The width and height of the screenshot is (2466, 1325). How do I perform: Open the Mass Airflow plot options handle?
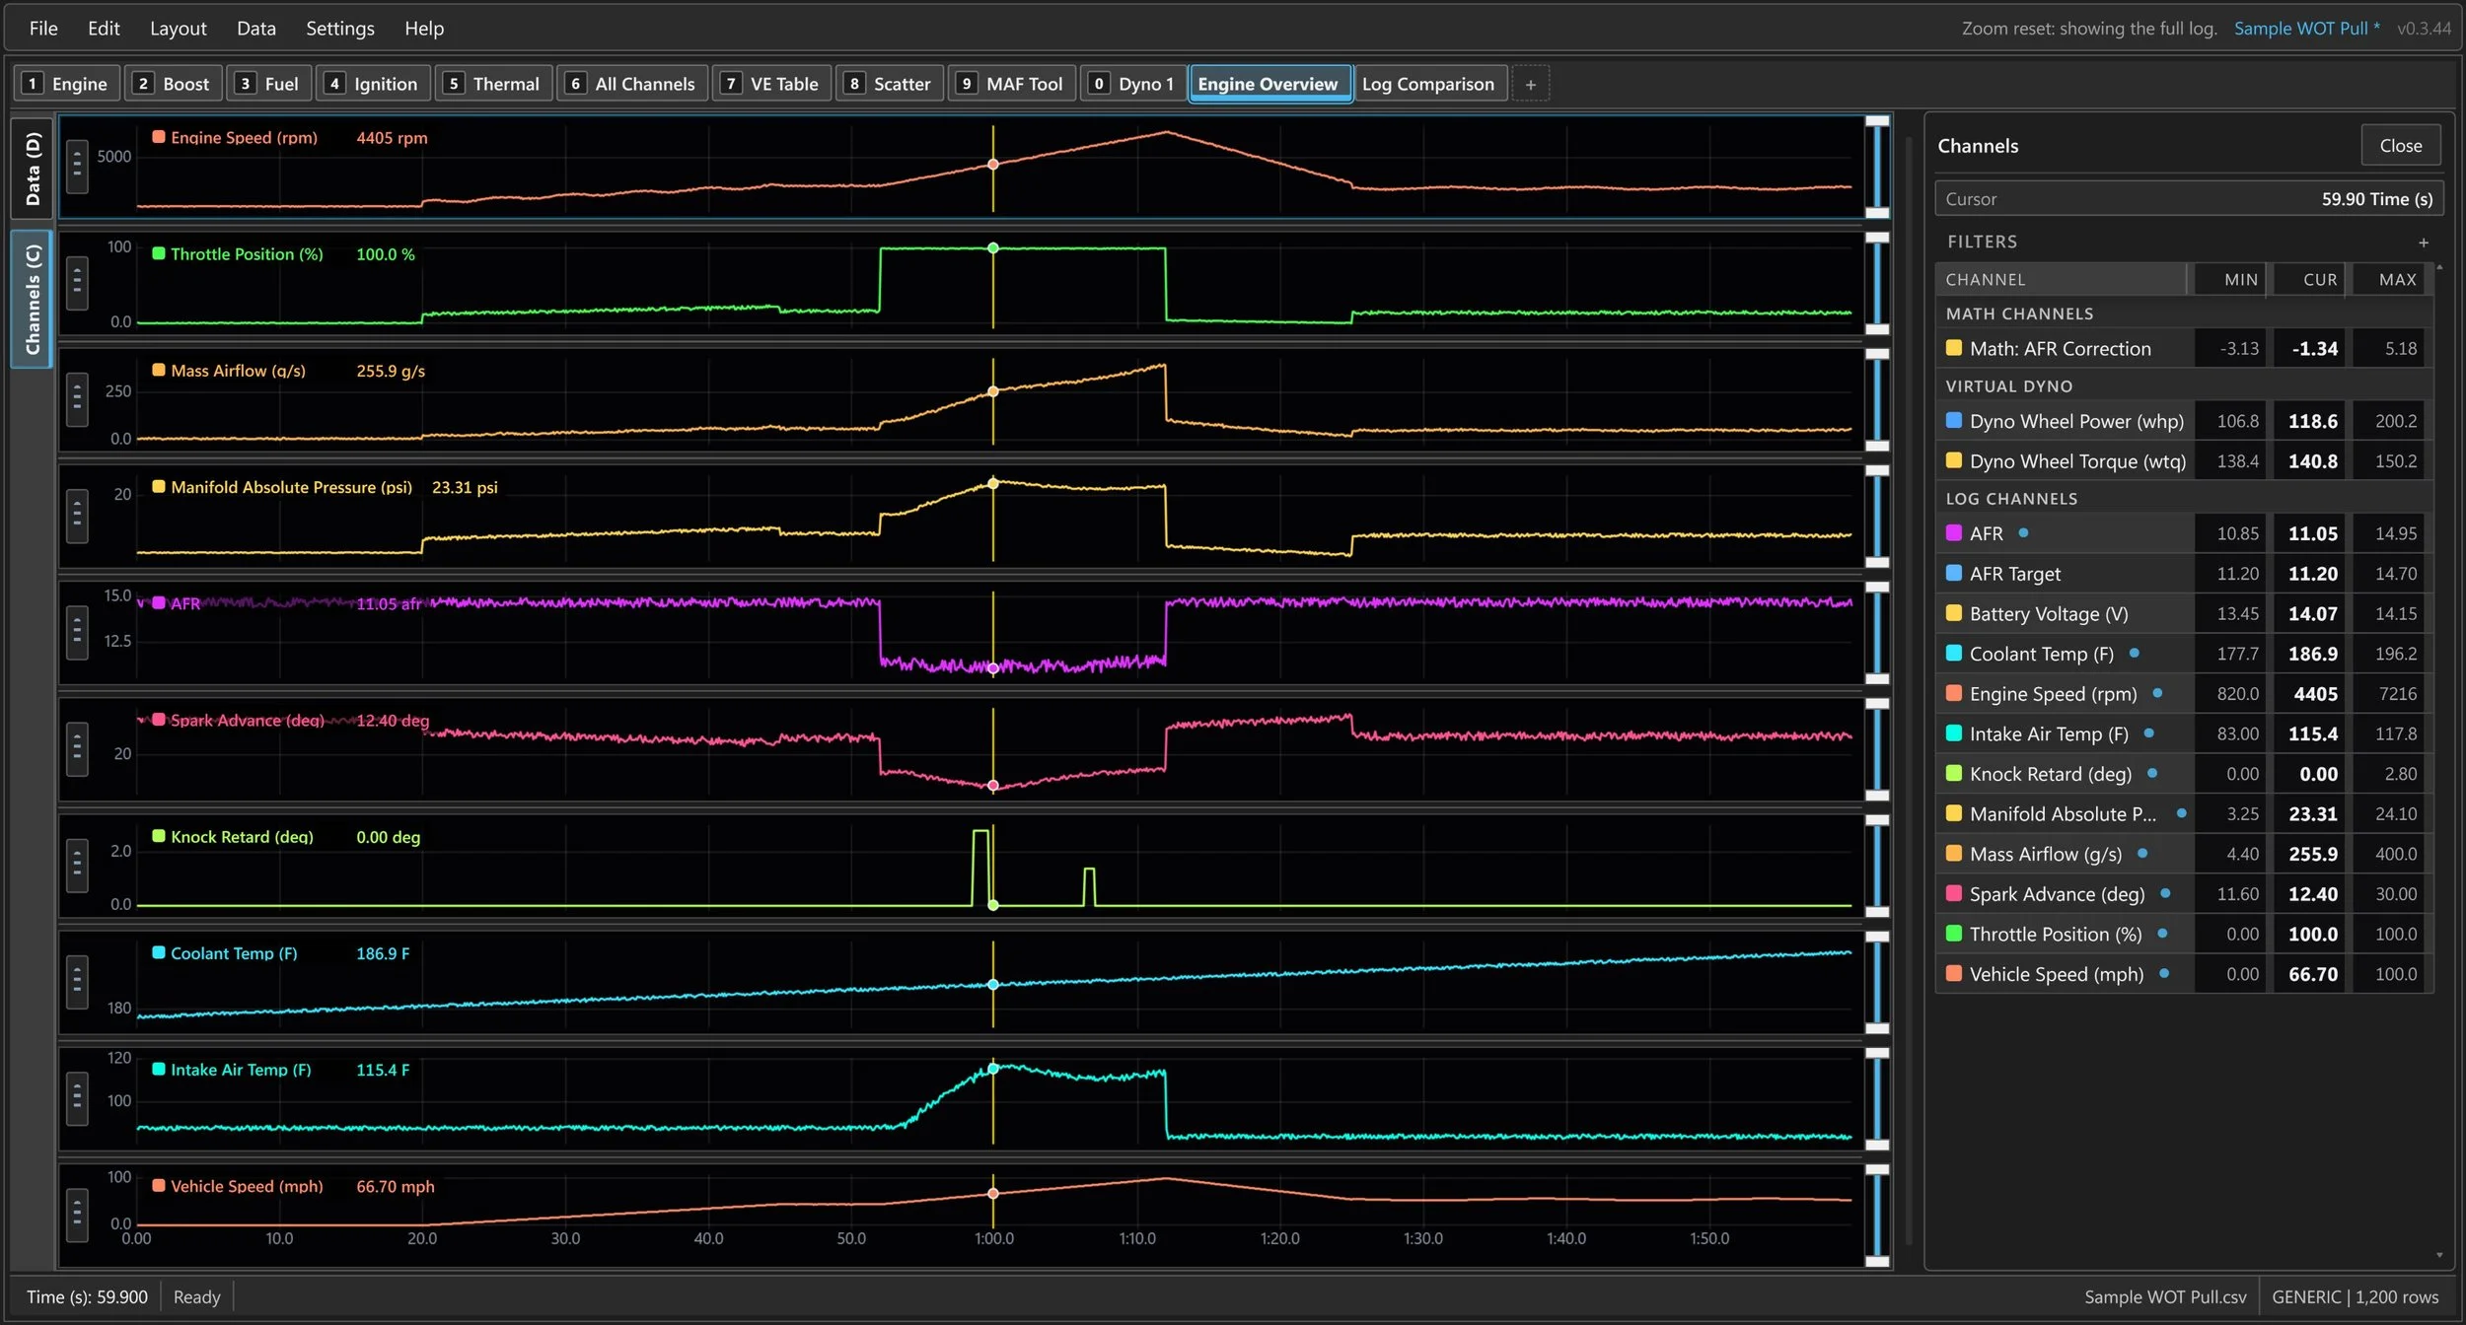tap(77, 400)
